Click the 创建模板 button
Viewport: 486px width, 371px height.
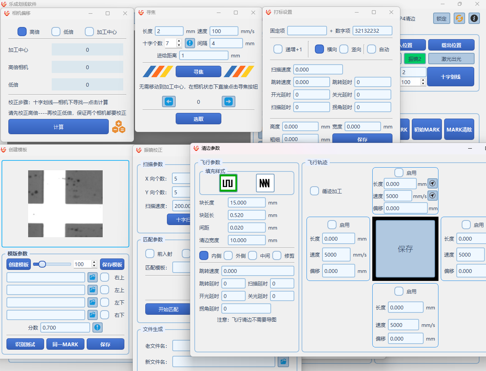coord(19,264)
